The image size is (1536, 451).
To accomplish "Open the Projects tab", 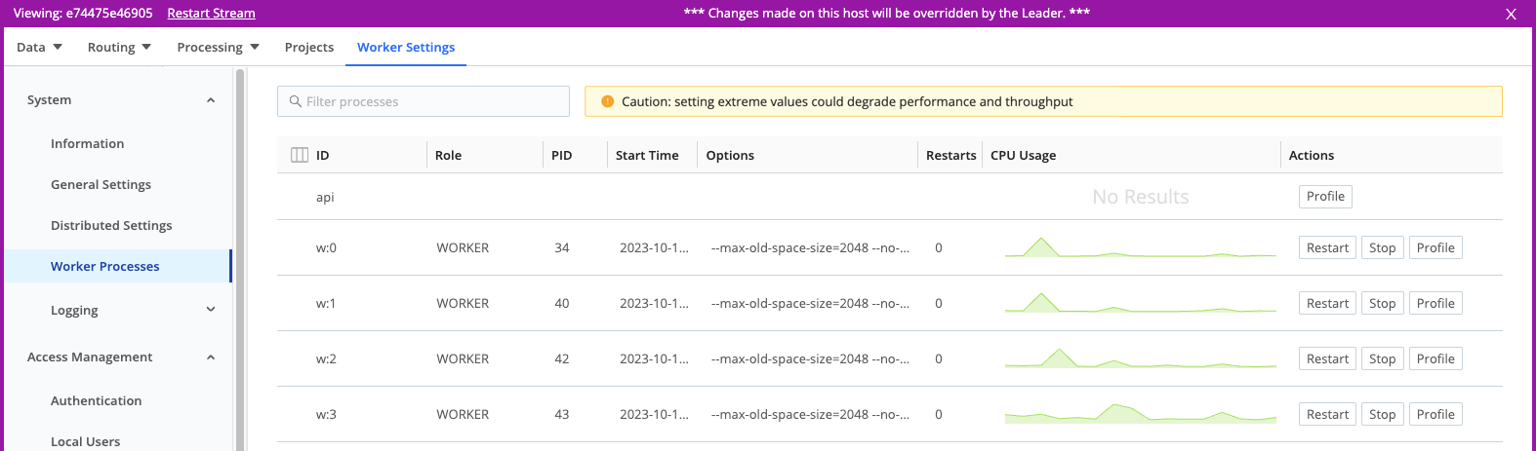I will point(309,47).
